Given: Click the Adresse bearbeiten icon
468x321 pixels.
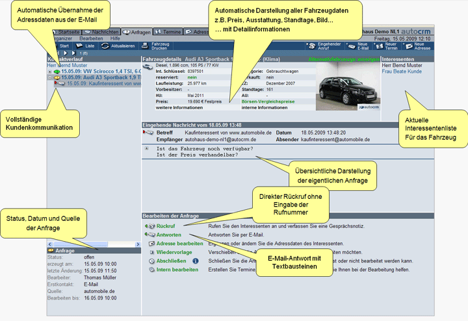Looking at the screenshot, I should tap(151, 244).
